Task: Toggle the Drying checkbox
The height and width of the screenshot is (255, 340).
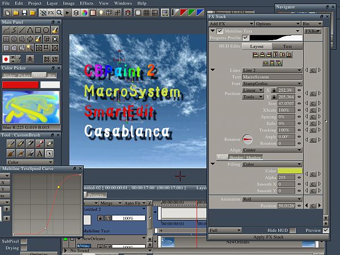Action: pyautogui.click(x=24, y=248)
